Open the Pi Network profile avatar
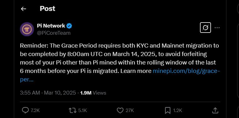This screenshot has height=118, width=239. [27, 29]
